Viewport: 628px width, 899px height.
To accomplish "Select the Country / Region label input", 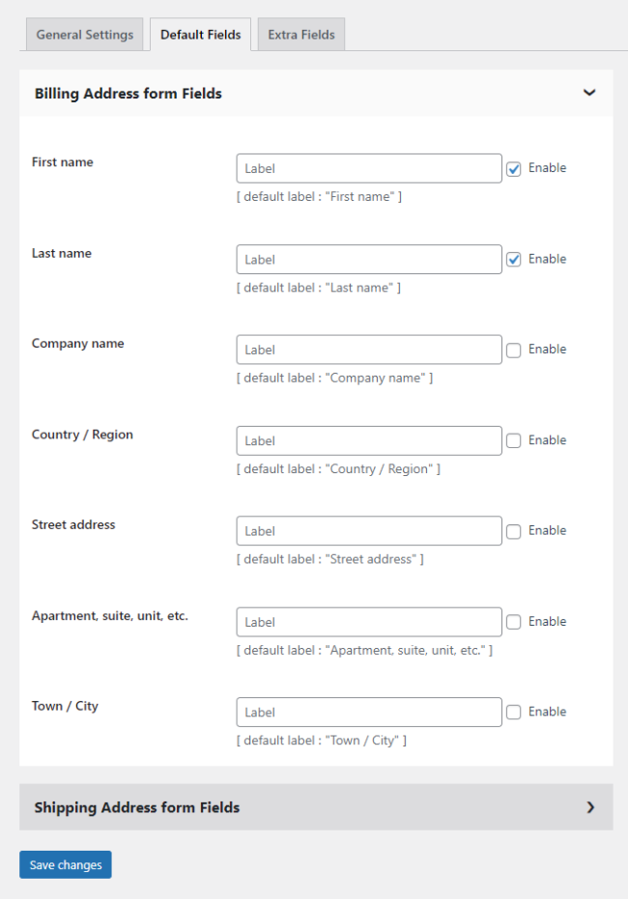I will tap(369, 440).
